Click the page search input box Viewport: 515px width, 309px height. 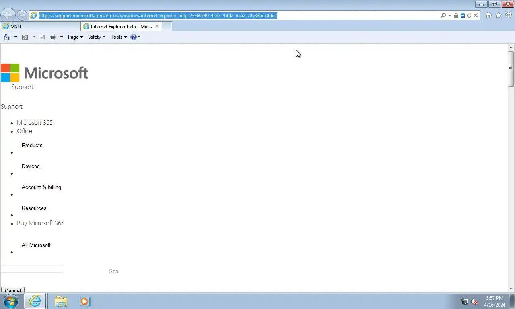[x=32, y=268]
